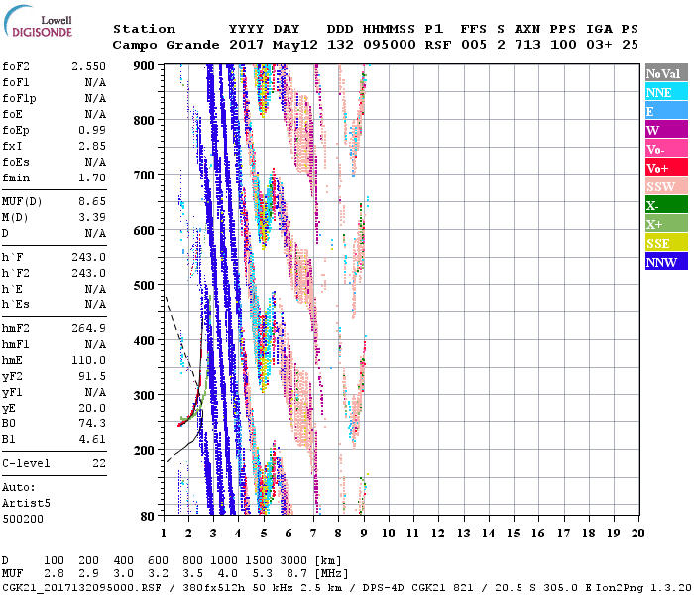
Task: Click the 095000 time value
Action: 390,45
